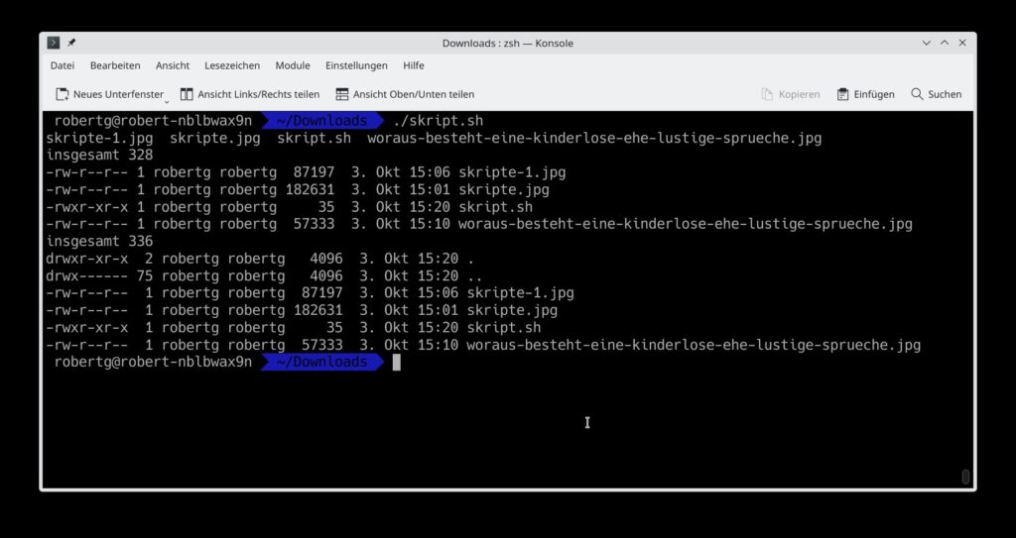Image resolution: width=1016 pixels, height=538 pixels.
Task: Click the split view left/right icon
Action: pos(187,94)
